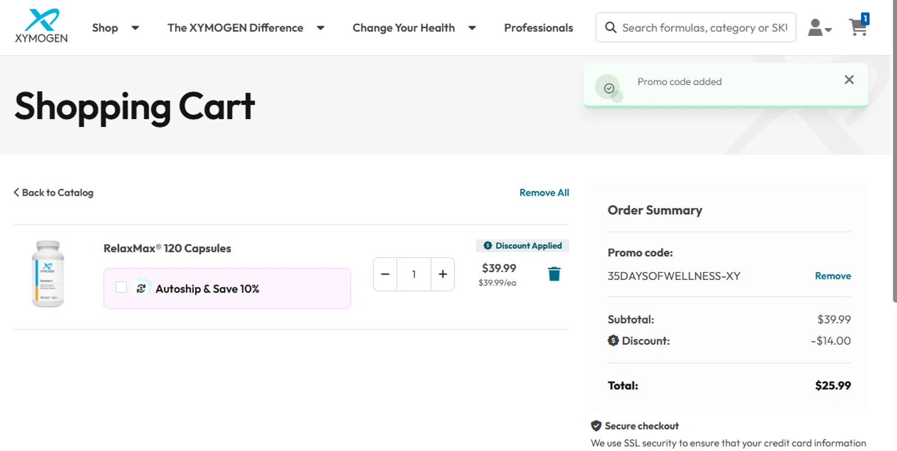Click the Total amount $25.99
The height and width of the screenshot is (451, 897).
coord(833,386)
